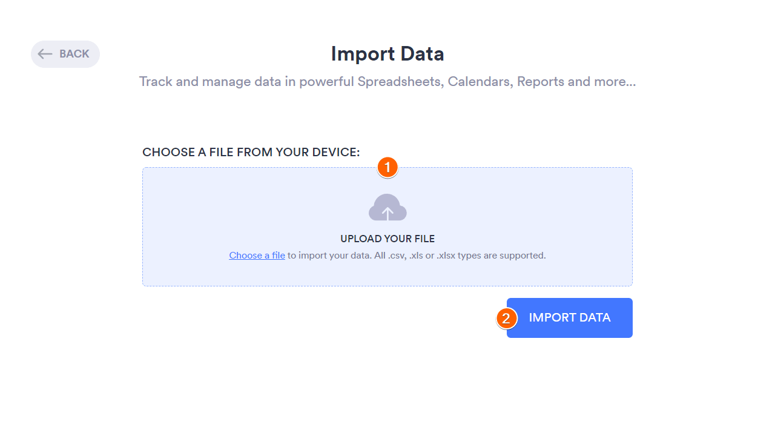Image resolution: width=775 pixels, height=436 pixels.
Task: Click the cloud upload icon
Action: click(x=387, y=208)
